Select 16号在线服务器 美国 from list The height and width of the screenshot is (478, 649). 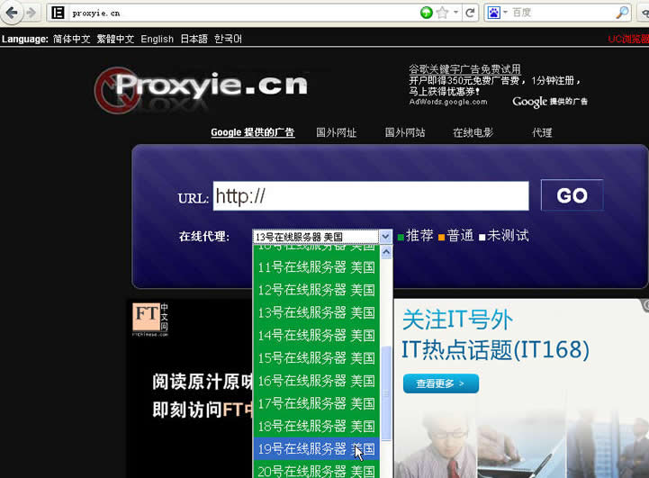316,381
